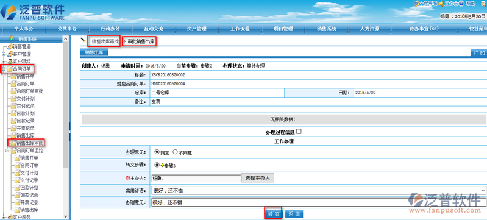Click the 办理意见 text input field
The height and width of the screenshot is (220, 487).
(319, 202)
